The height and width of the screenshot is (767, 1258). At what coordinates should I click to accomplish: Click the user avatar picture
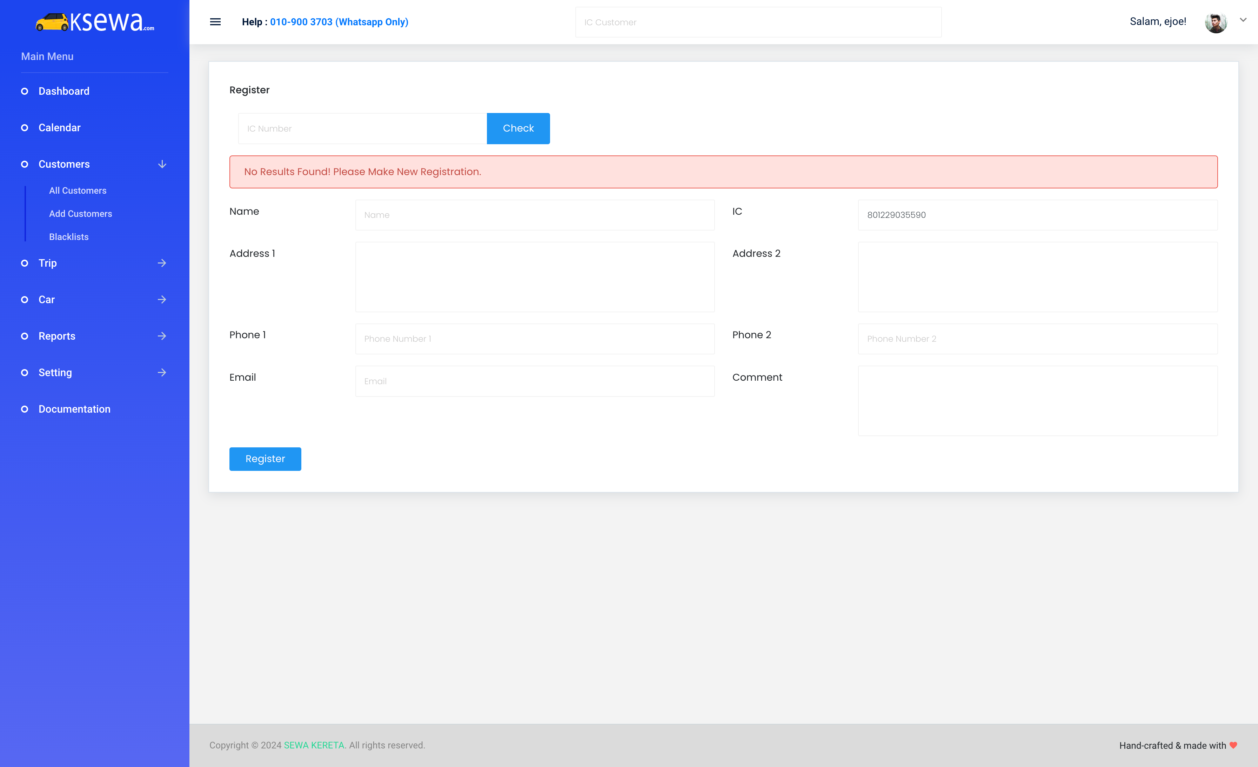tap(1216, 22)
